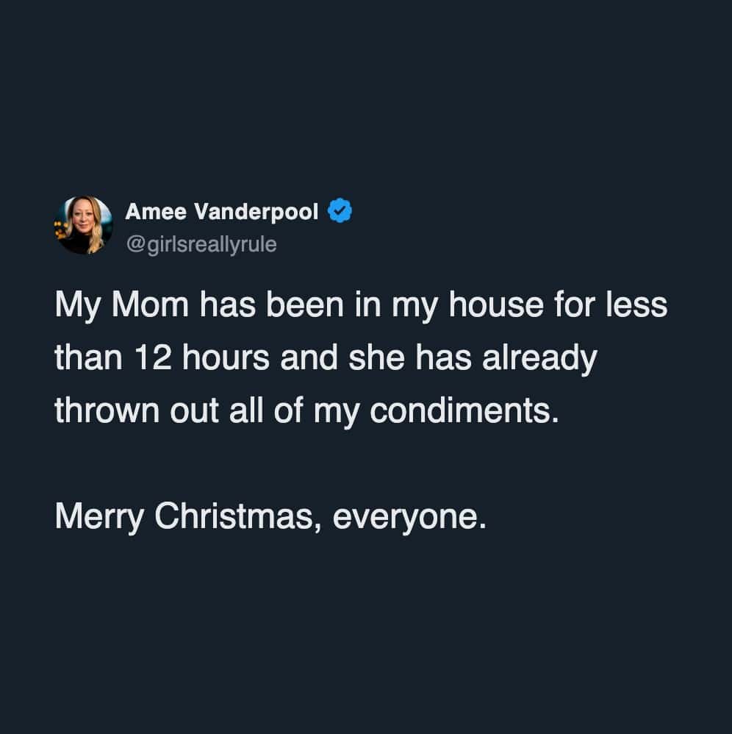Click the word "Vanderpool" in the name
The image size is (732, 734).
[x=256, y=212]
